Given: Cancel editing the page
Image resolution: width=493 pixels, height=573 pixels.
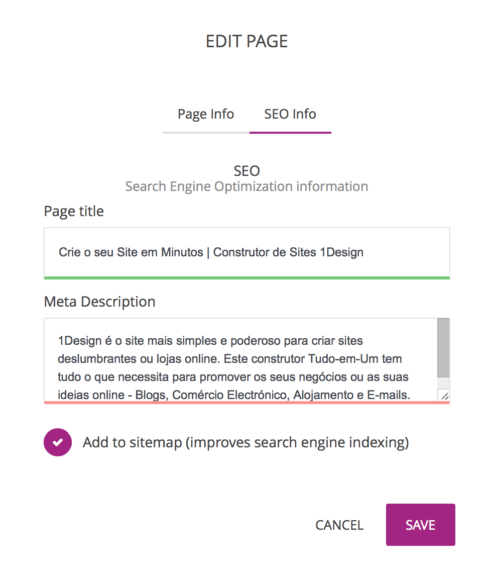Looking at the screenshot, I should pos(339,525).
